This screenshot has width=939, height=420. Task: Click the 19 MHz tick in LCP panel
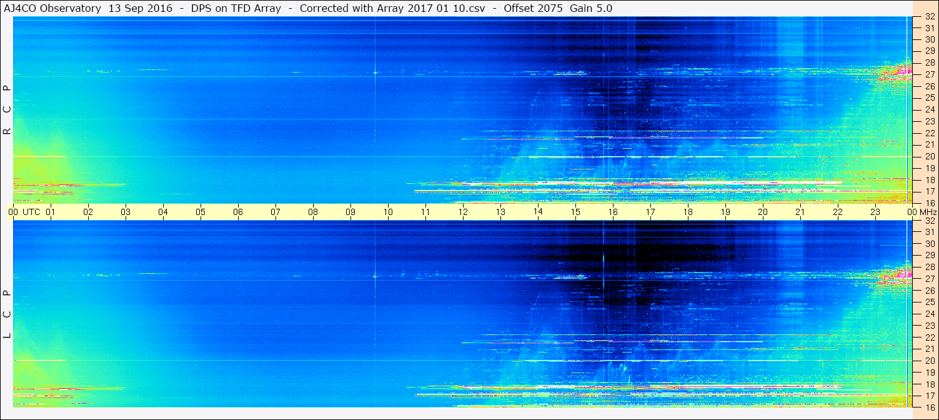pos(930,372)
